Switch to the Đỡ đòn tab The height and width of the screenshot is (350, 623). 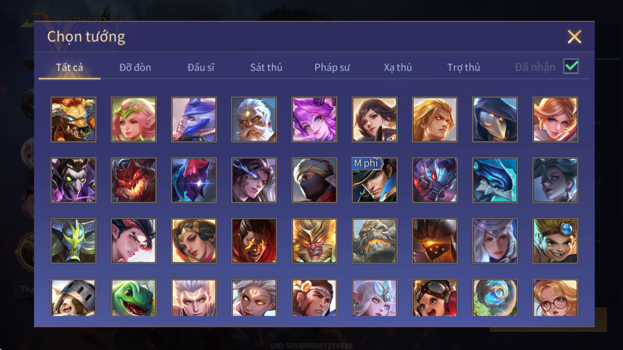tap(135, 67)
